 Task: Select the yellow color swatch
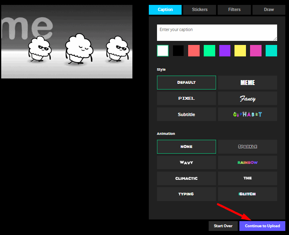(240, 51)
